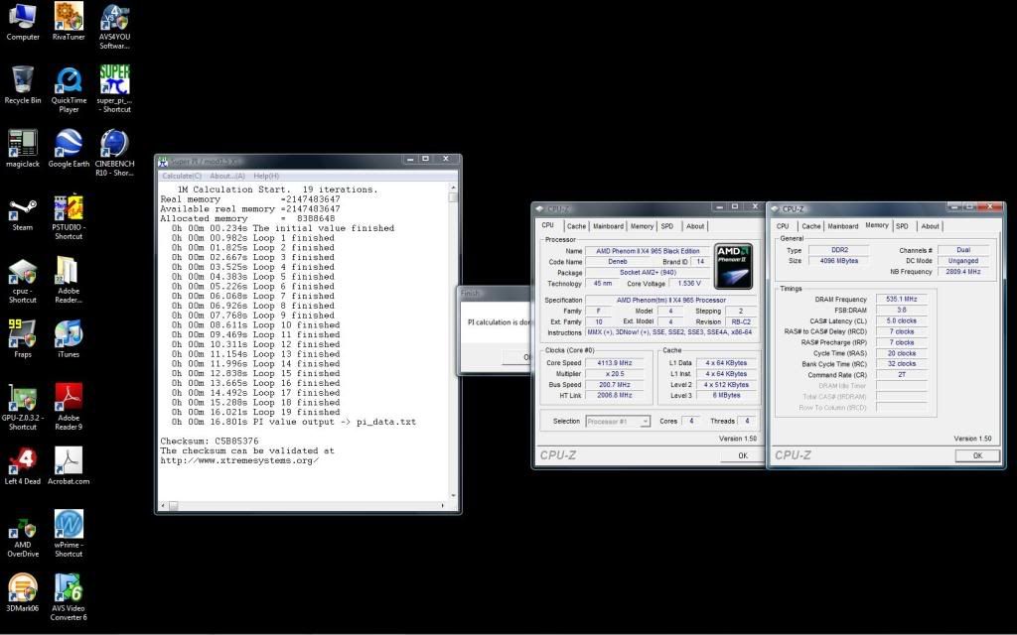Click the http://www.xtremesystems.org/ text

[x=239, y=460]
